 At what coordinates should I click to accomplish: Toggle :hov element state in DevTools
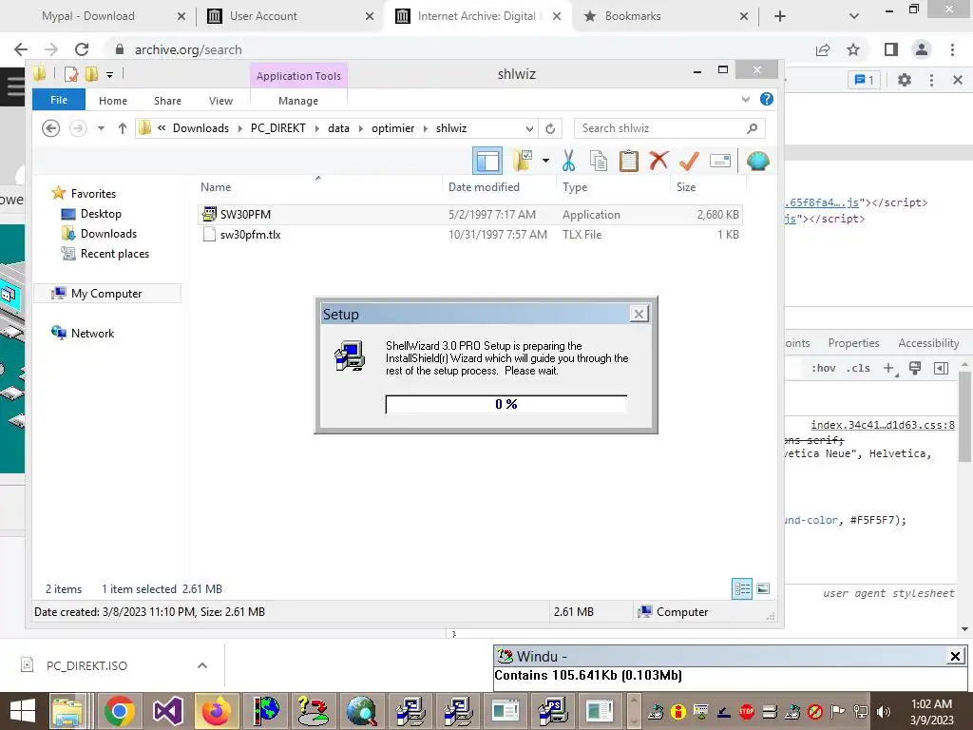coord(823,368)
